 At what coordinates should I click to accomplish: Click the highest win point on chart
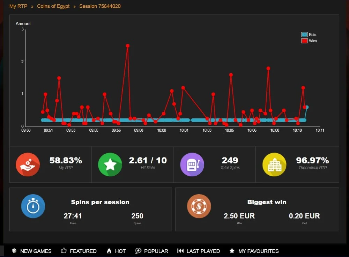tap(127, 46)
